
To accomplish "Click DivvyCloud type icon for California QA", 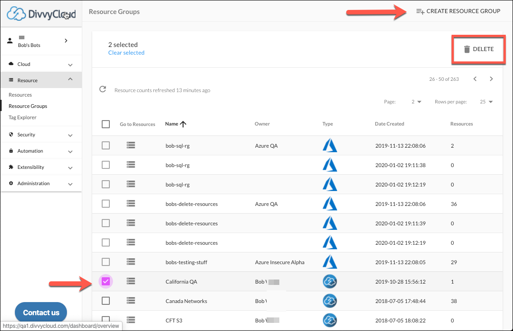I will click(330, 281).
